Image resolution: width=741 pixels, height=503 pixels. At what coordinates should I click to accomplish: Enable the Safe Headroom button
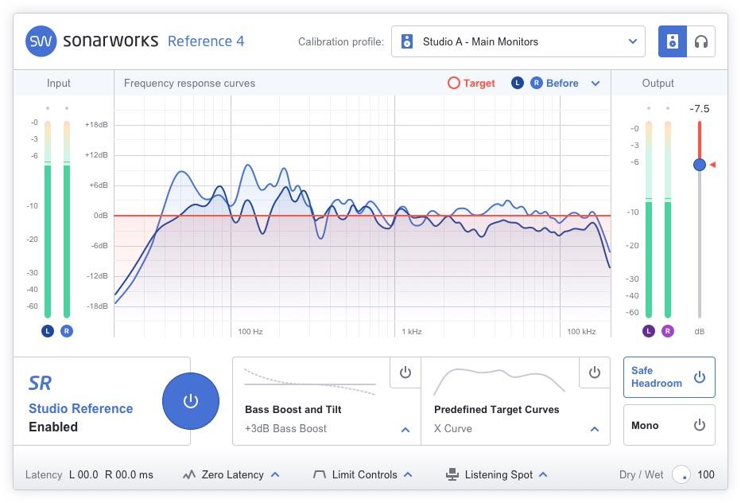click(x=669, y=377)
